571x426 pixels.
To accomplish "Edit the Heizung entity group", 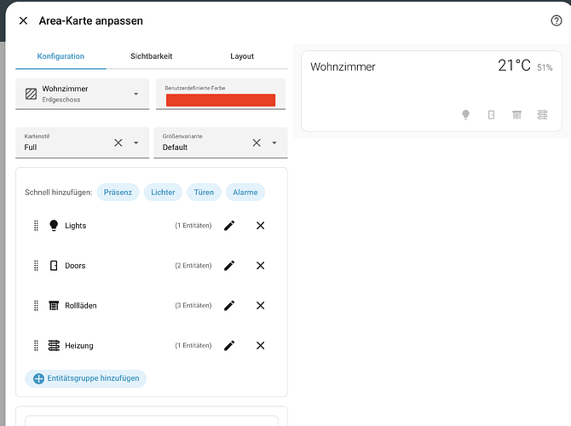I will point(229,346).
